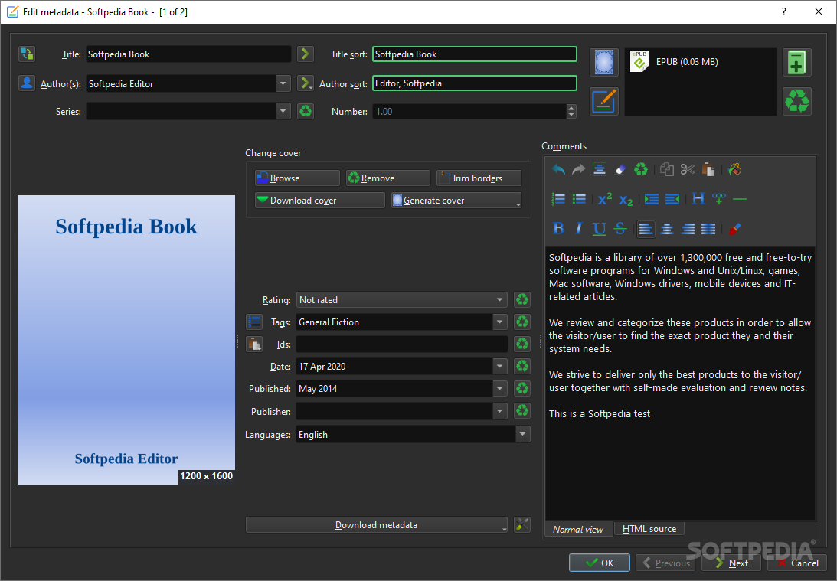Image resolution: width=837 pixels, height=581 pixels.
Task: Insert a numbered list in comments
Action: tap(558, 199)
